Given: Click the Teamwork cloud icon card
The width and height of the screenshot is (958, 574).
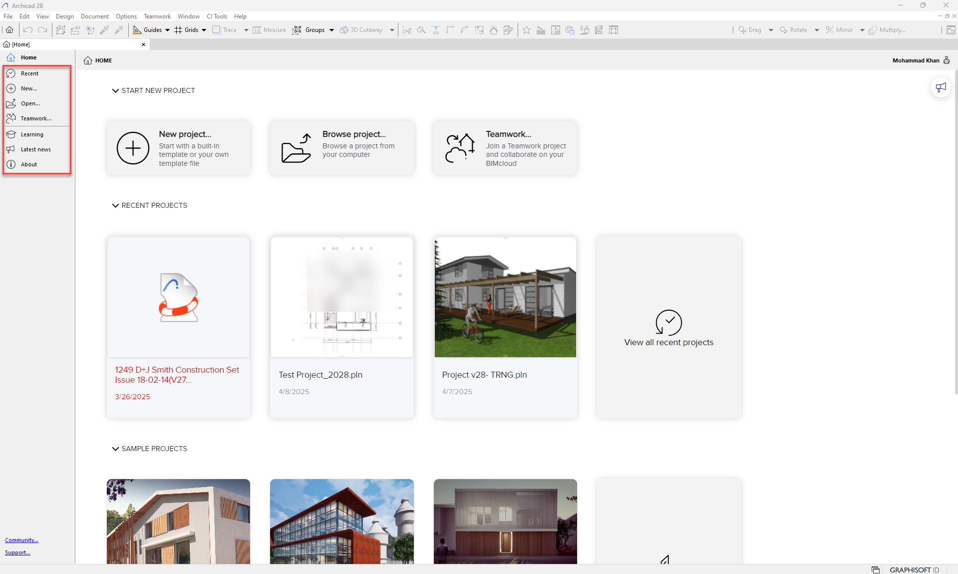Looking at the screenshot, I should click(459, 148).
